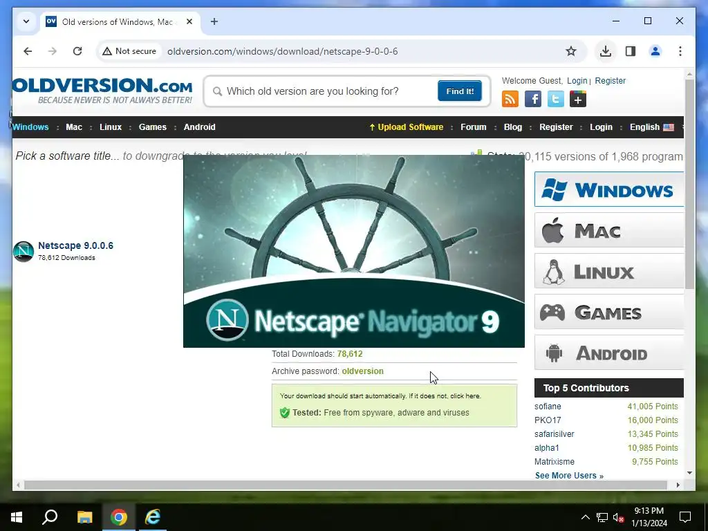Click the Games category banner

609,312
